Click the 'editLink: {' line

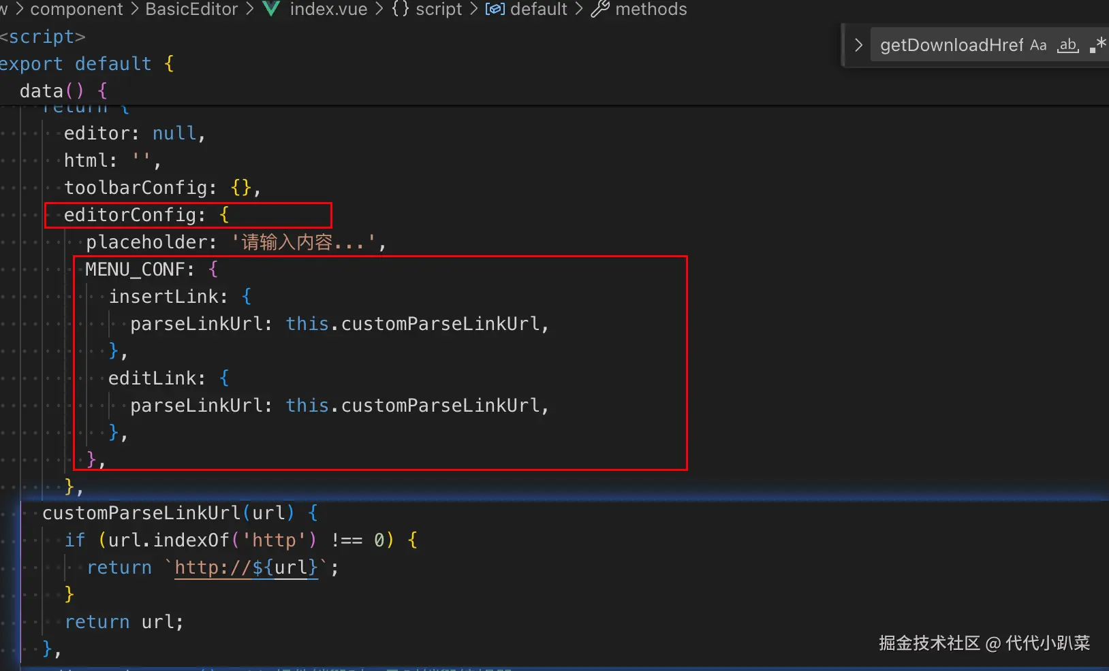pos(170,378)
